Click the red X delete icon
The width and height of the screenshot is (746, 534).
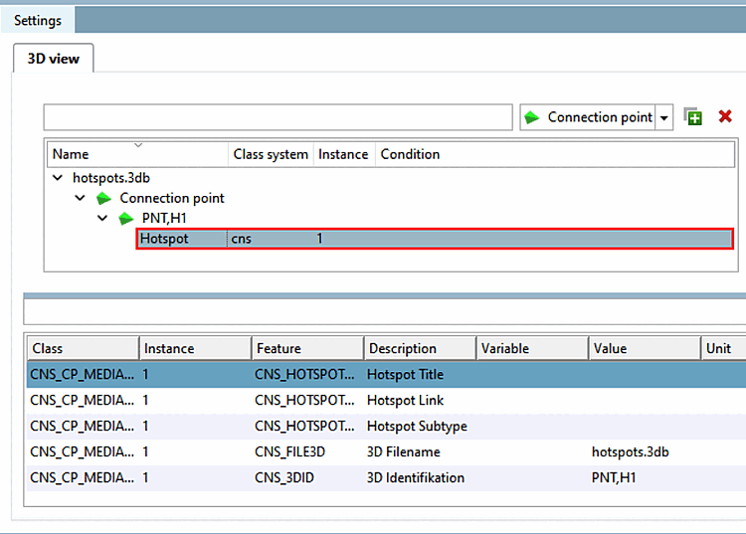725,116
